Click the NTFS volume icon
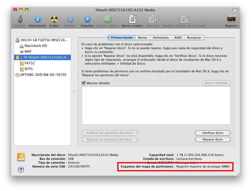This screenshot has height=191, width=251. [22, 69]
